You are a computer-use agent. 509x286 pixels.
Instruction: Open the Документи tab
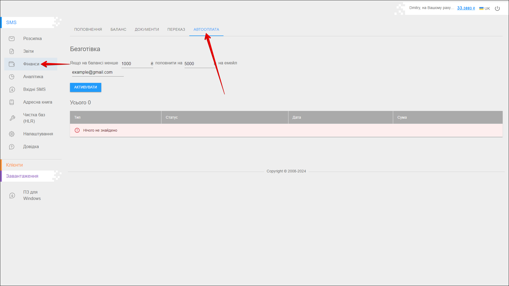pyautogui.click(x=147, y=29)
